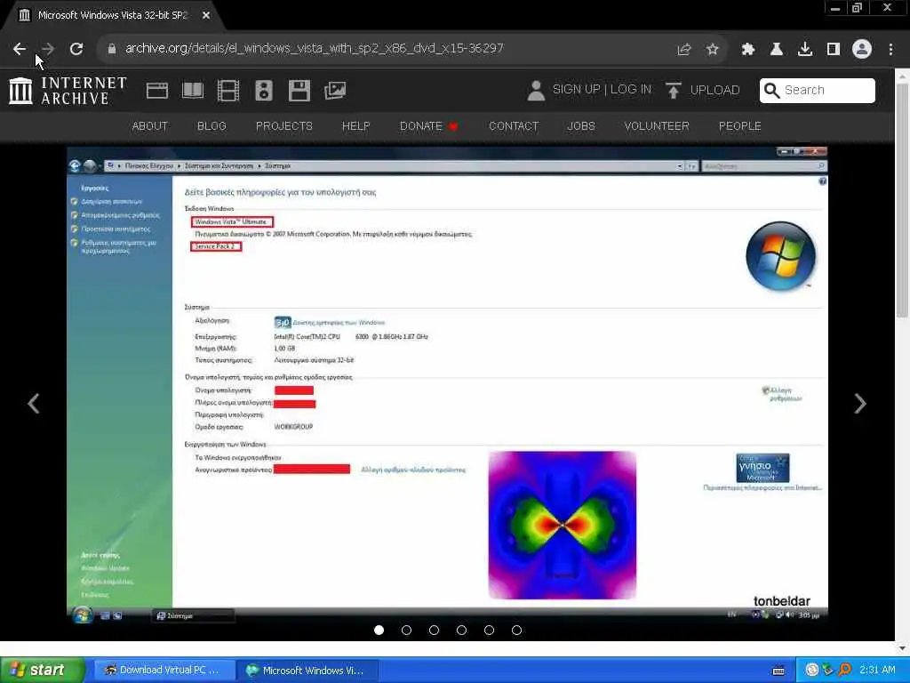Image resolution: width=910 pixels, height=683 pixels.
Task: Open the Windows start button
Action: (x=41, y=671)
